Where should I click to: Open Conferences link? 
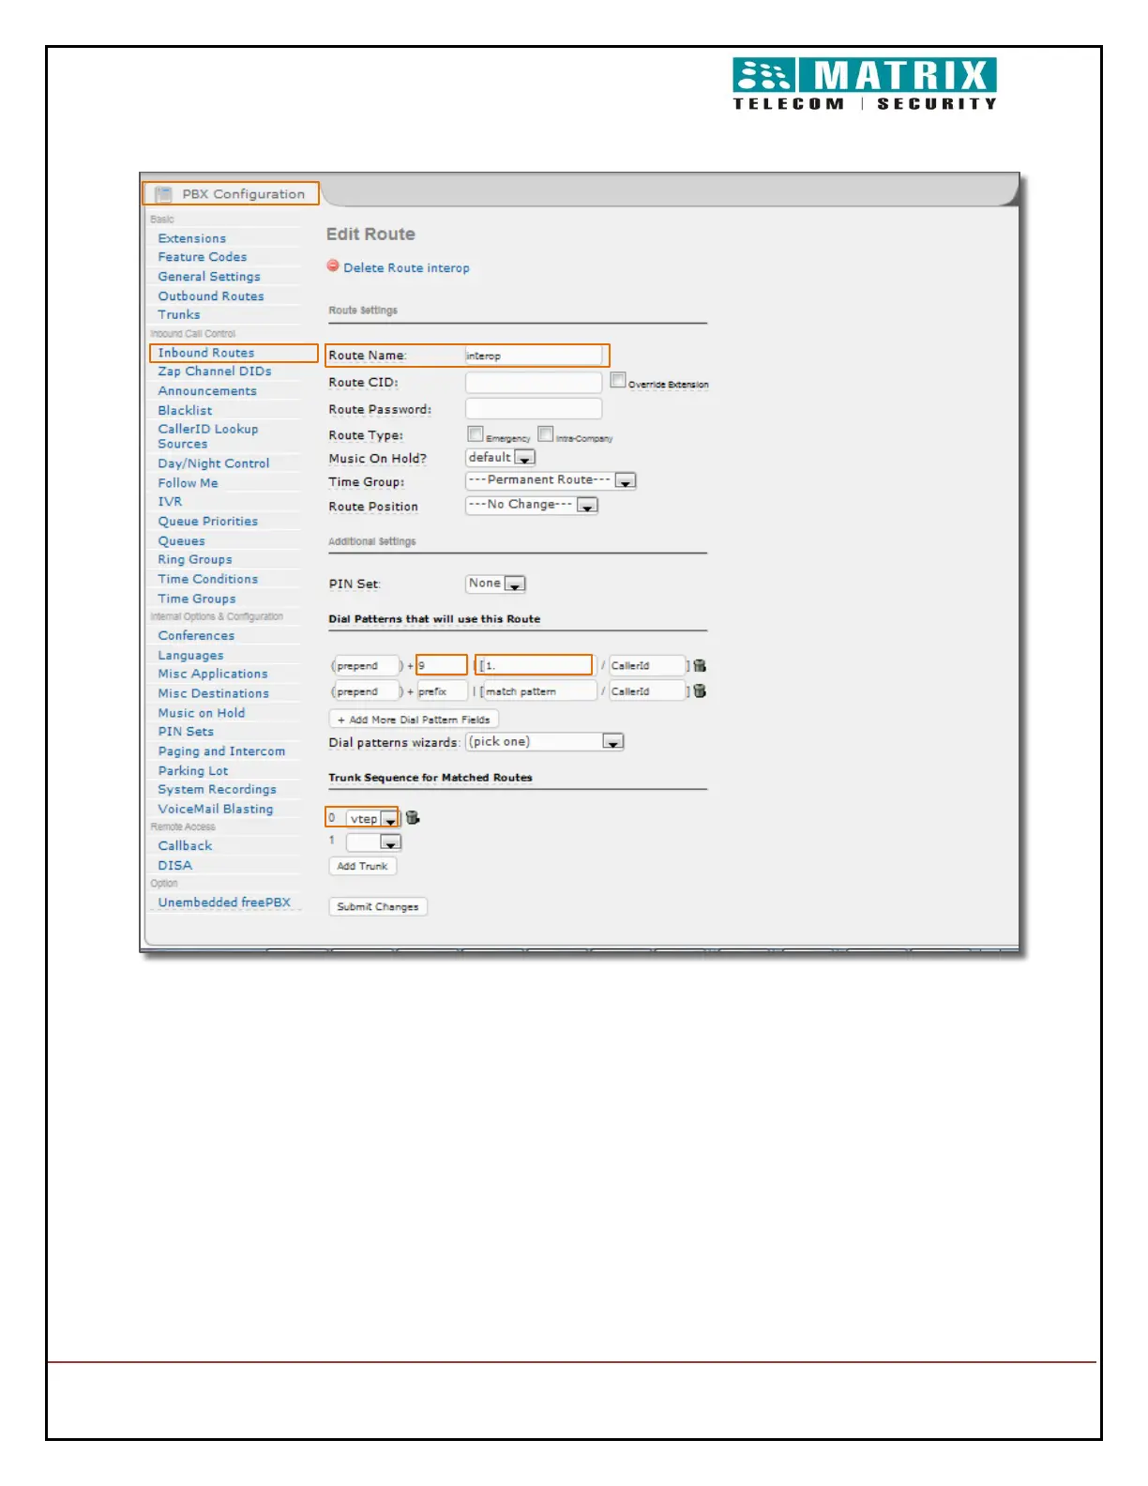tap(196, 636)
